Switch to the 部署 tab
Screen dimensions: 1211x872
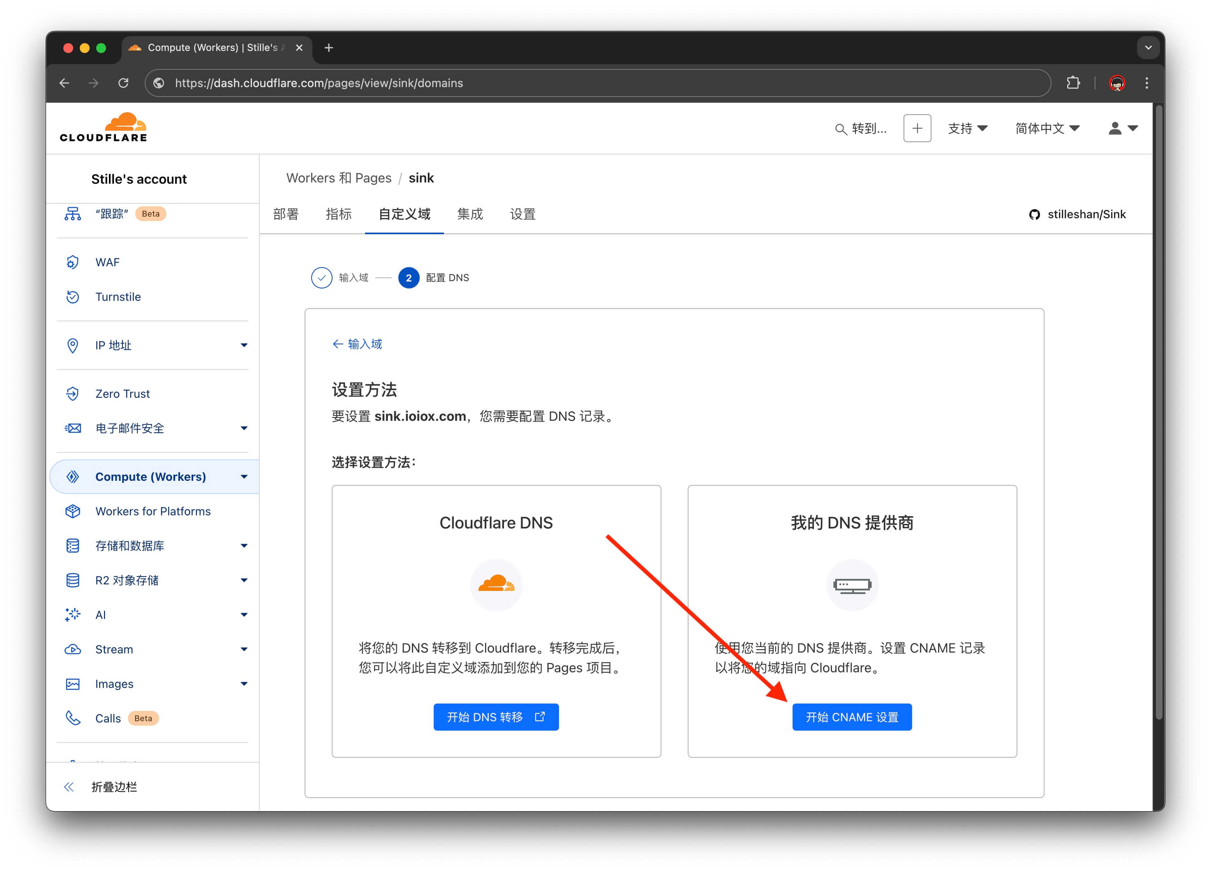pos(286,214)
